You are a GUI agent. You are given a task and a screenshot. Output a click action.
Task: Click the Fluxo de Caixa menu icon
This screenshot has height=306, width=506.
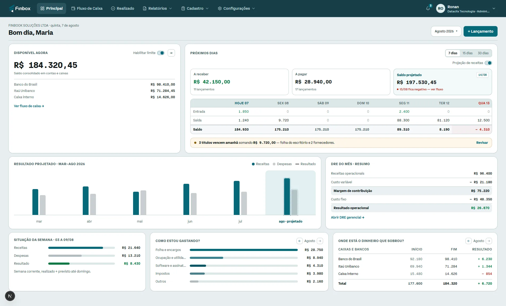coord(73,8)
